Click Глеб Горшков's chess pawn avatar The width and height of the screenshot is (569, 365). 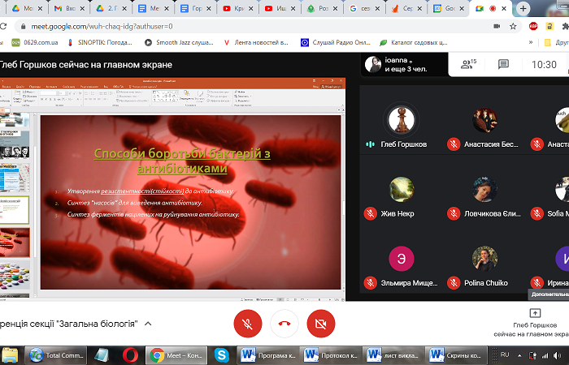coord(402,119)
